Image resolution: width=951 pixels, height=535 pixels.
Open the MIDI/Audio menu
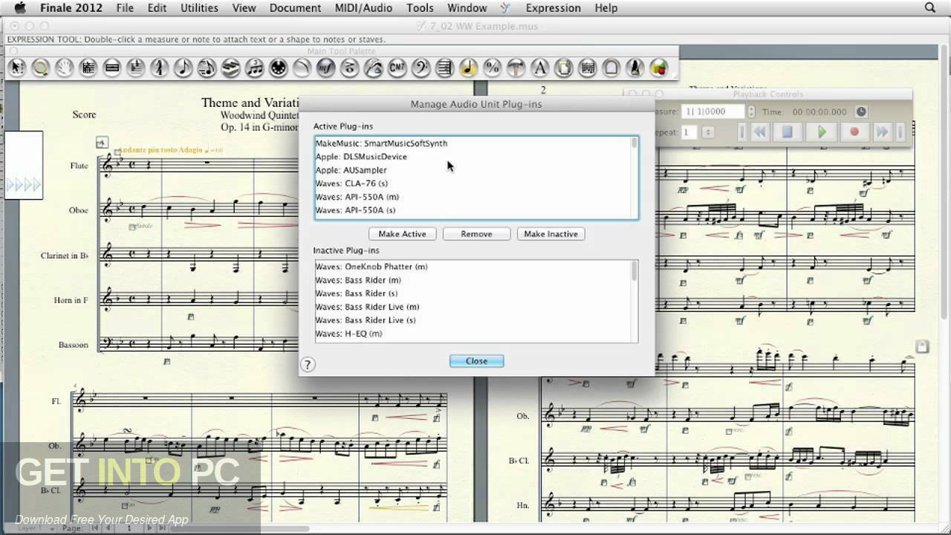pyautogui.click(x=363, y=7)
